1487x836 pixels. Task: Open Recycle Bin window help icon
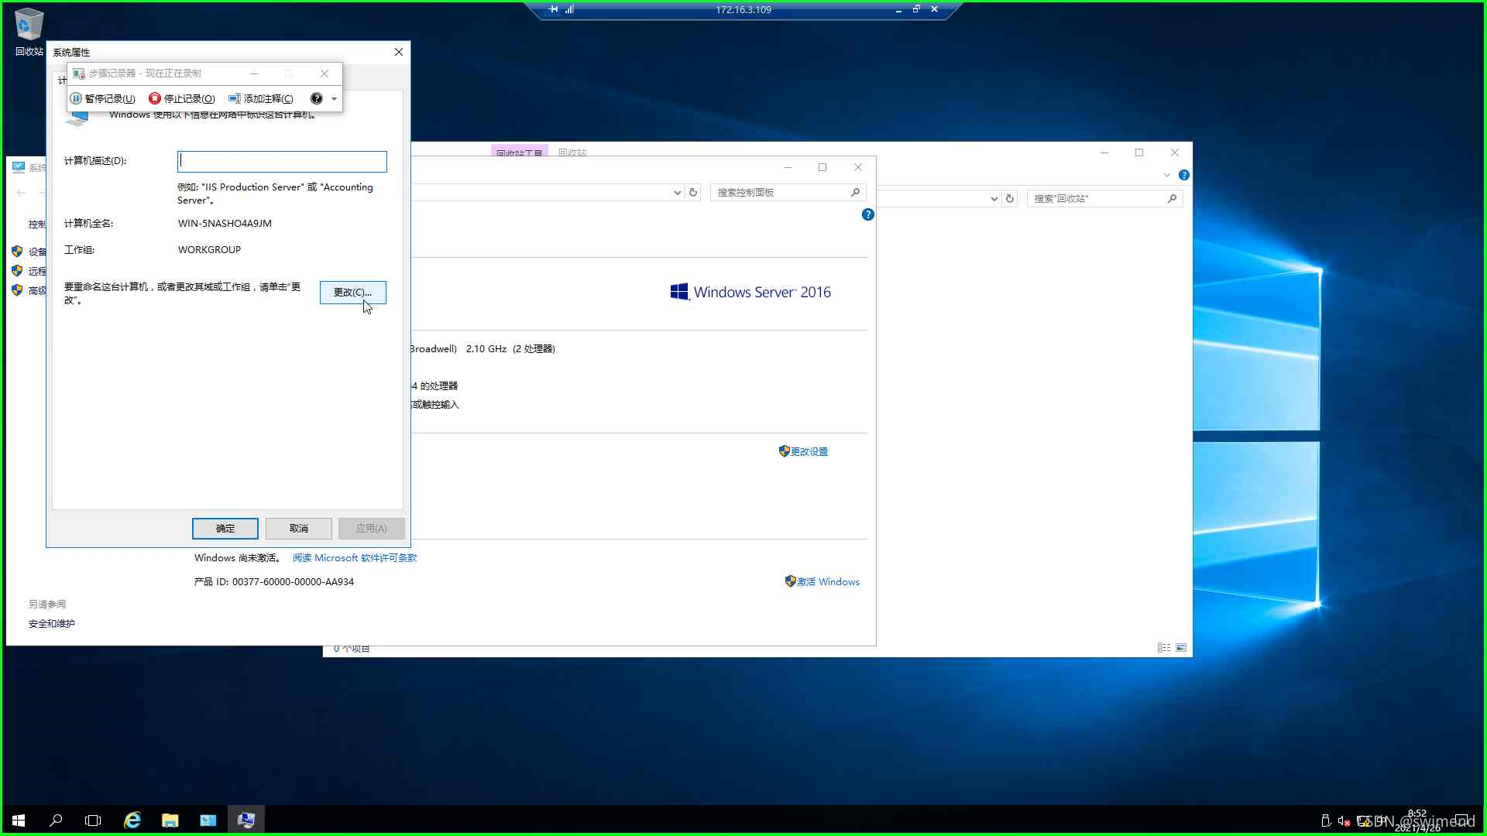click(x=1184, y=175)
